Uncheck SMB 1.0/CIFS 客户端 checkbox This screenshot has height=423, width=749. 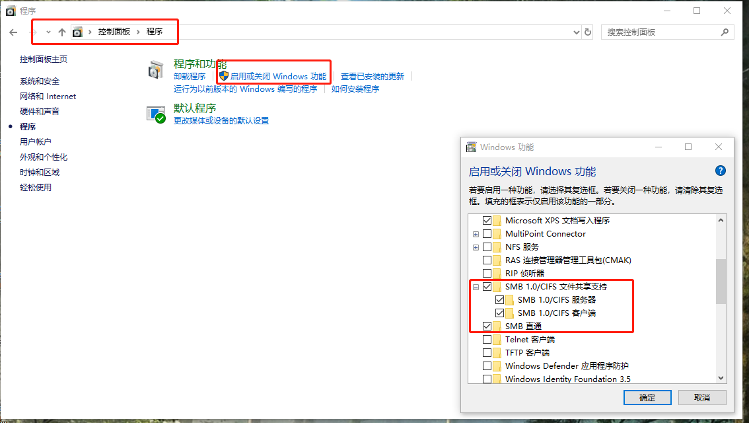coord(499,313)
